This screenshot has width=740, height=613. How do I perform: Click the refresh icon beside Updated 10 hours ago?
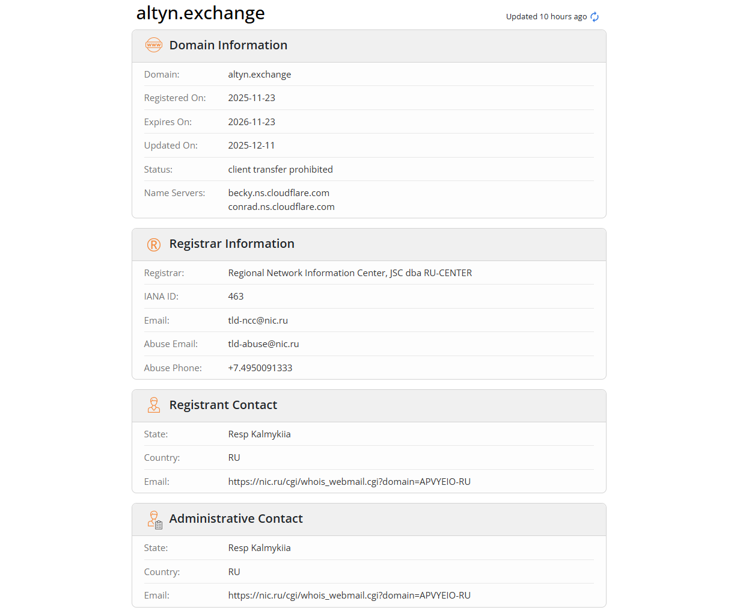tap(595, 17)
